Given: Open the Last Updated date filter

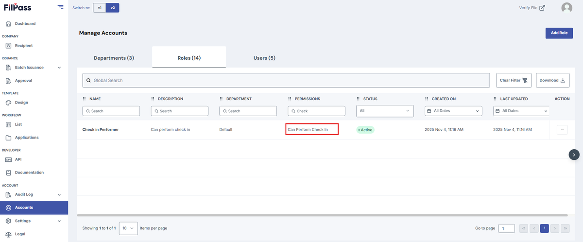Looking at the screenshot, I should tap(521, 111).
